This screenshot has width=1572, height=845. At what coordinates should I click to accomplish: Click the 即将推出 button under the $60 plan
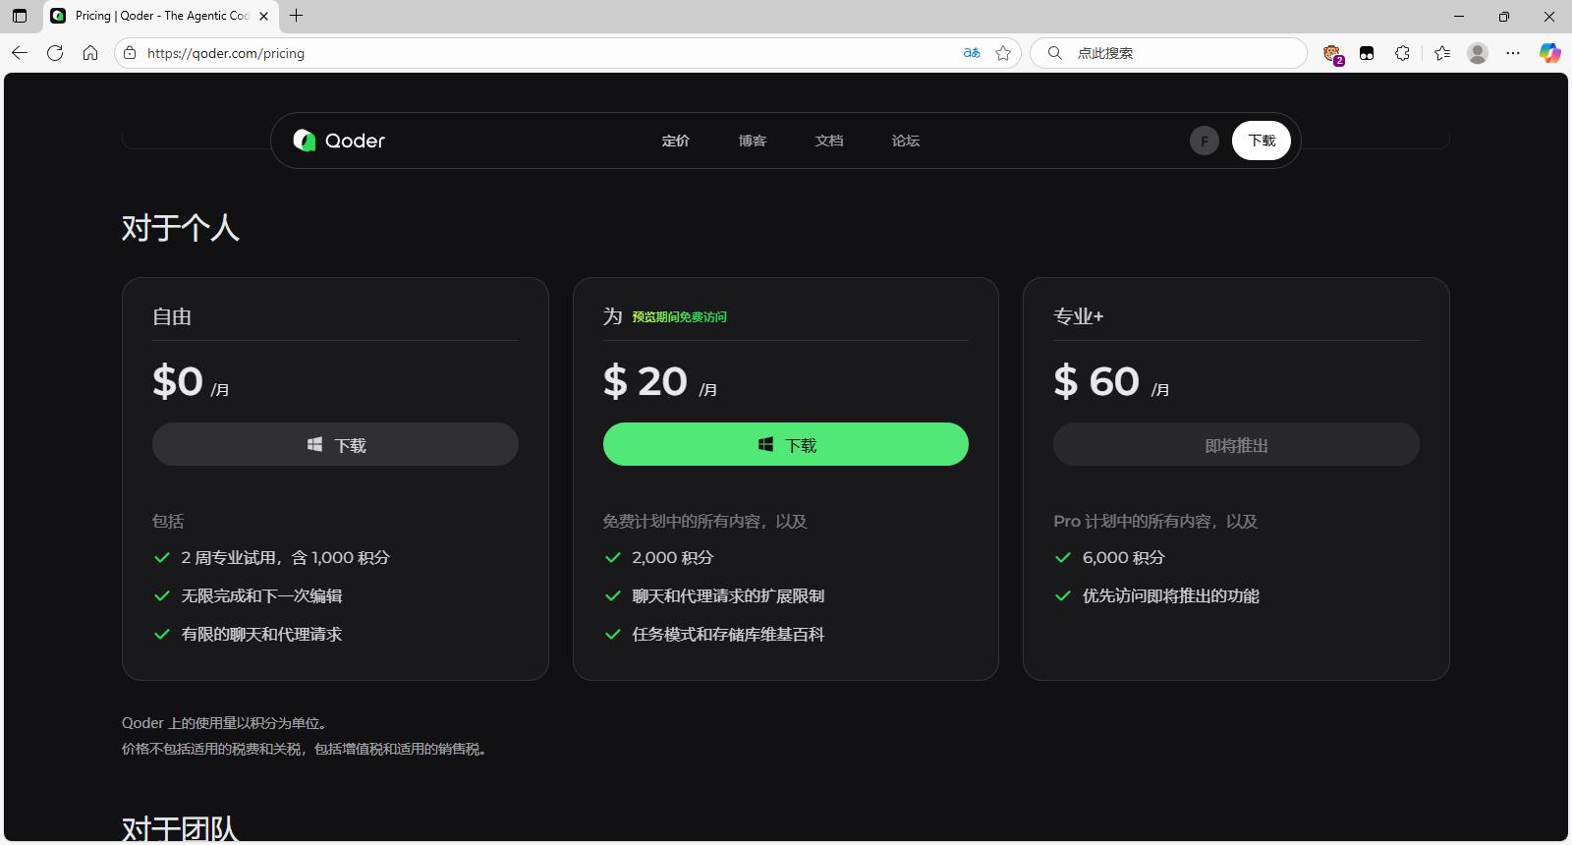1236,444
